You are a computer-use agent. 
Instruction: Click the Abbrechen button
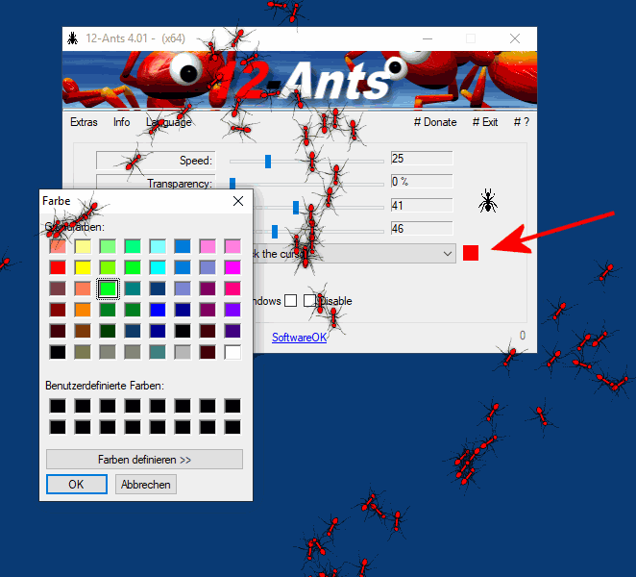[x=146, y=484]
